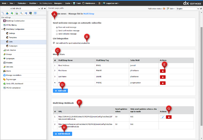This screenshot has width=203, height=140.
Task: Click the Edit pencil icon in header
Action: click(168, 9)
